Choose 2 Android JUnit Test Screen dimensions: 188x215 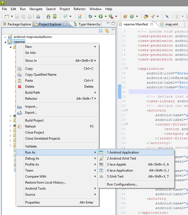click(x=136, y=158)
